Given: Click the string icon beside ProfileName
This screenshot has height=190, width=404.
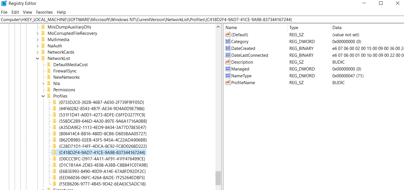Looking at the screenshot, I should click(228, 82).
